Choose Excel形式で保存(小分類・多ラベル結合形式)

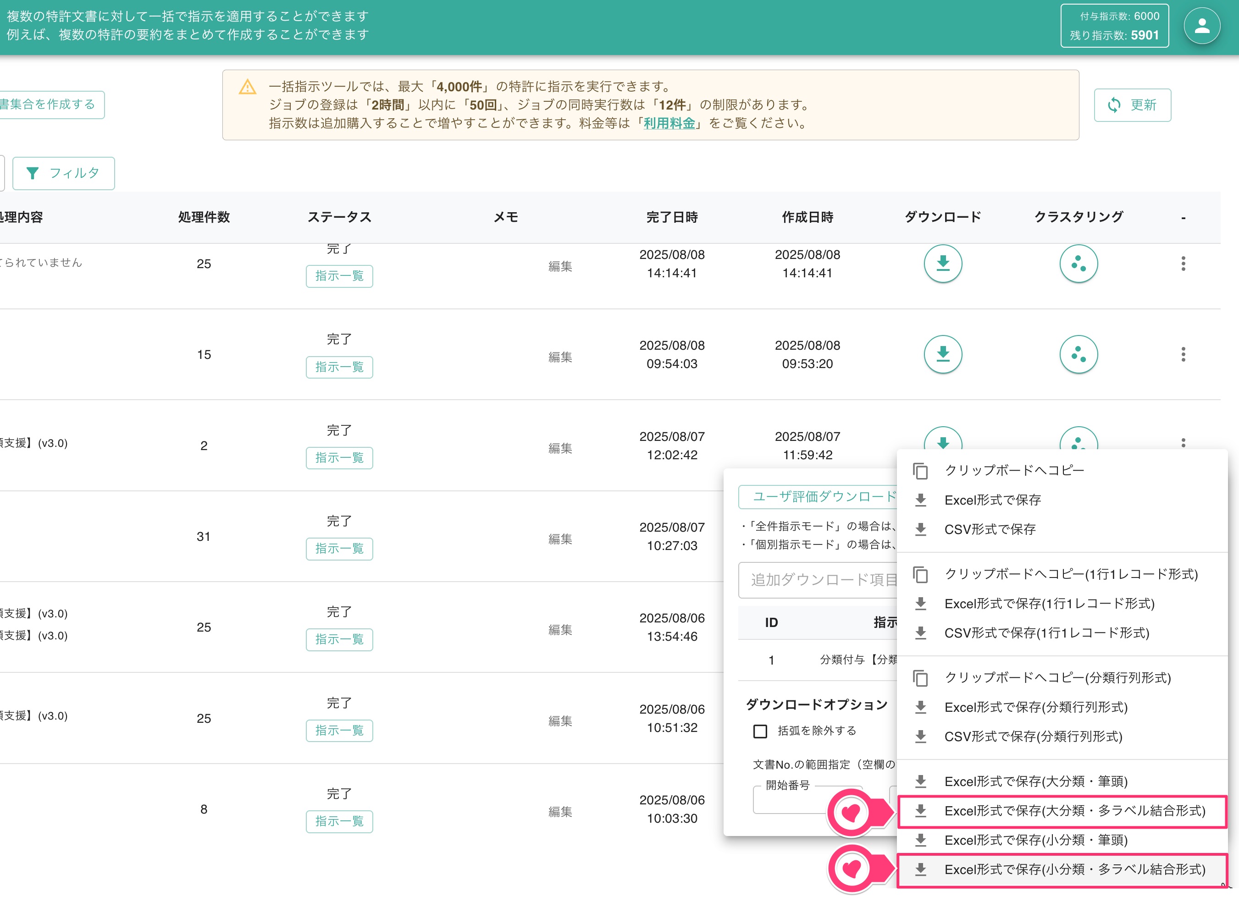click(1062, 870)
